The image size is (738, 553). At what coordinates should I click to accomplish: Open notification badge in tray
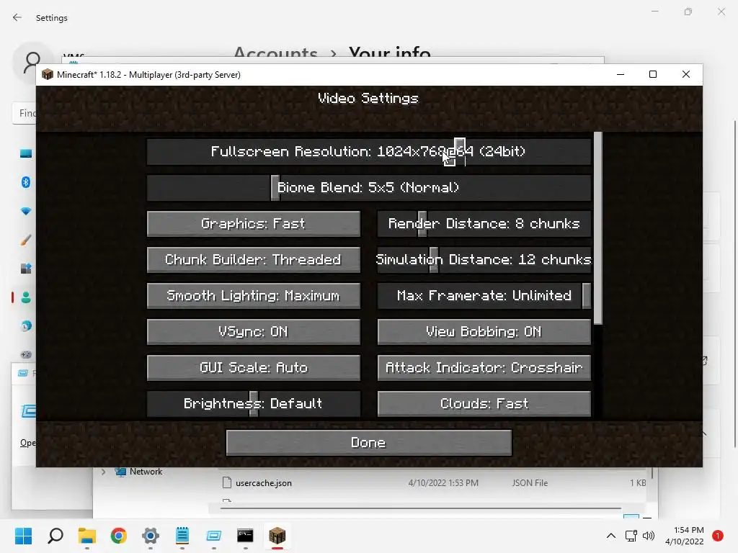click(x=718, y=536)
